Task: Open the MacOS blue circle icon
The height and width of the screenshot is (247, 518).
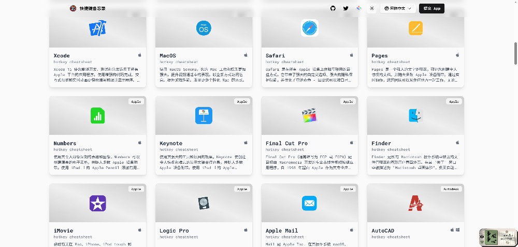Action: [204, 28]
